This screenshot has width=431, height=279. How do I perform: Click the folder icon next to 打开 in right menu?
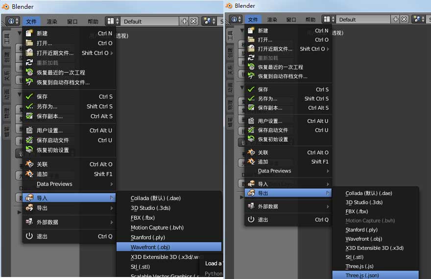[x=251, y=40]
